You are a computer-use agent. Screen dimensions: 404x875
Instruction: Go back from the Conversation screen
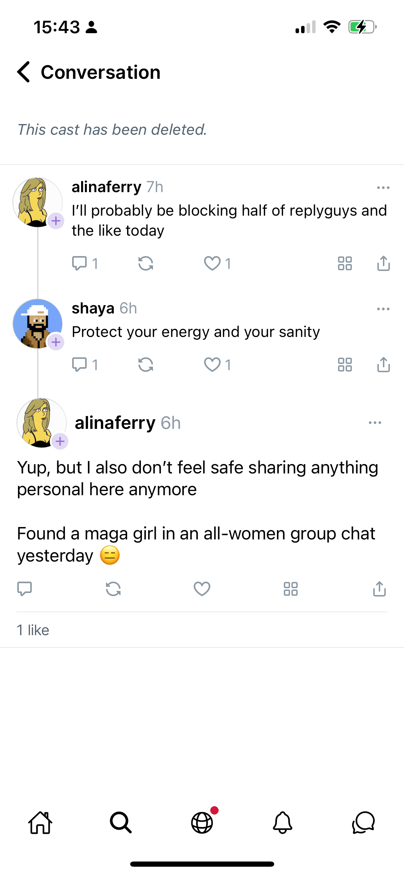pyautogui.click(x=23, y=72)
